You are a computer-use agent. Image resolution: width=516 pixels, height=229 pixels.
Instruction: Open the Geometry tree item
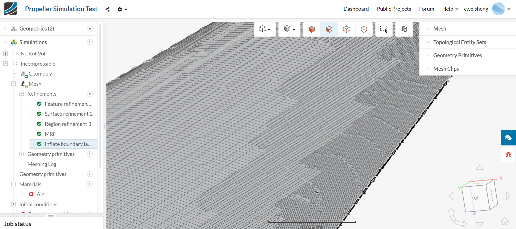40,74
